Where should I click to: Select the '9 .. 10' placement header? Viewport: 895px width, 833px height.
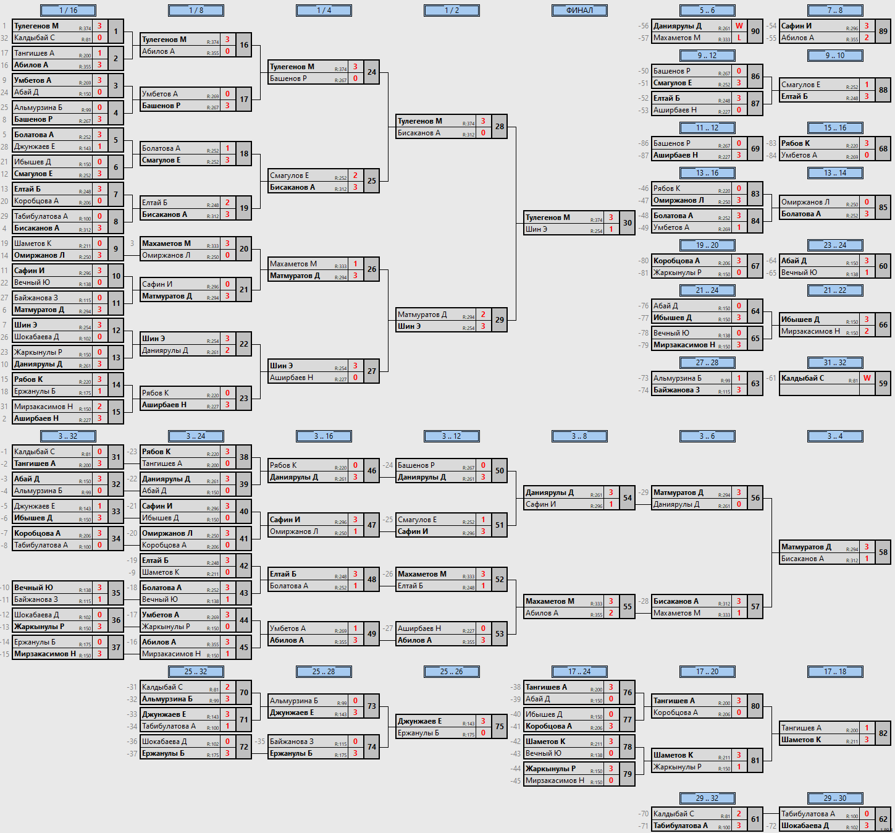tap(835, 56)
